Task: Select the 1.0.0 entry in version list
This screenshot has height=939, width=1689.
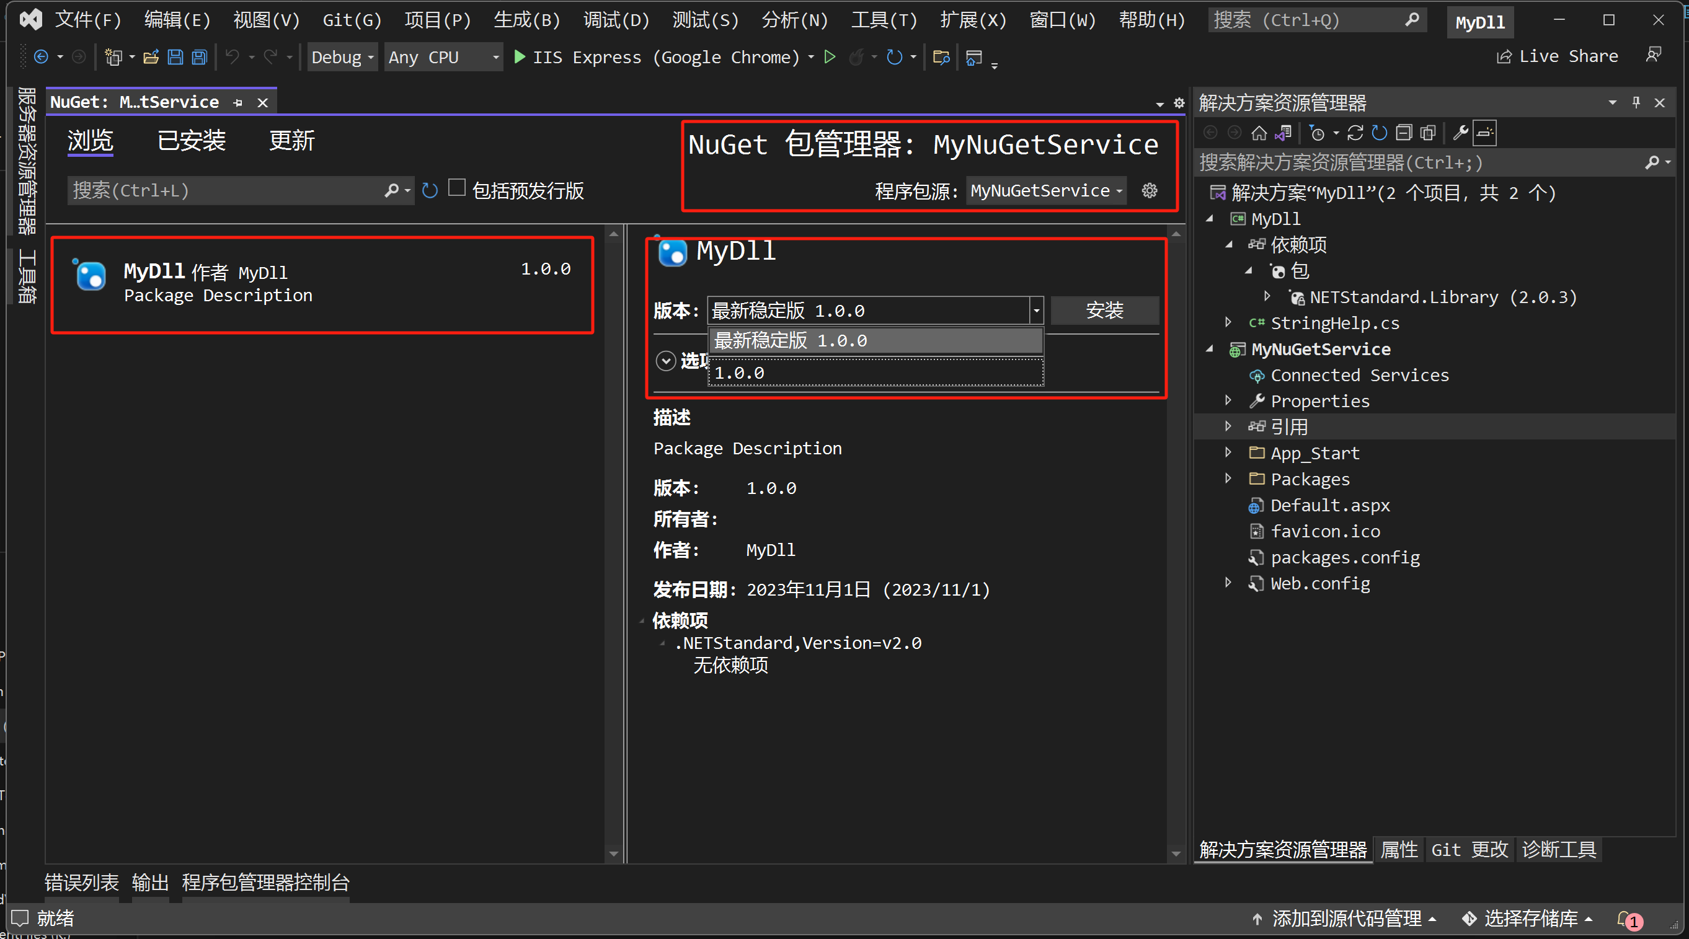Action: [876, 373]
